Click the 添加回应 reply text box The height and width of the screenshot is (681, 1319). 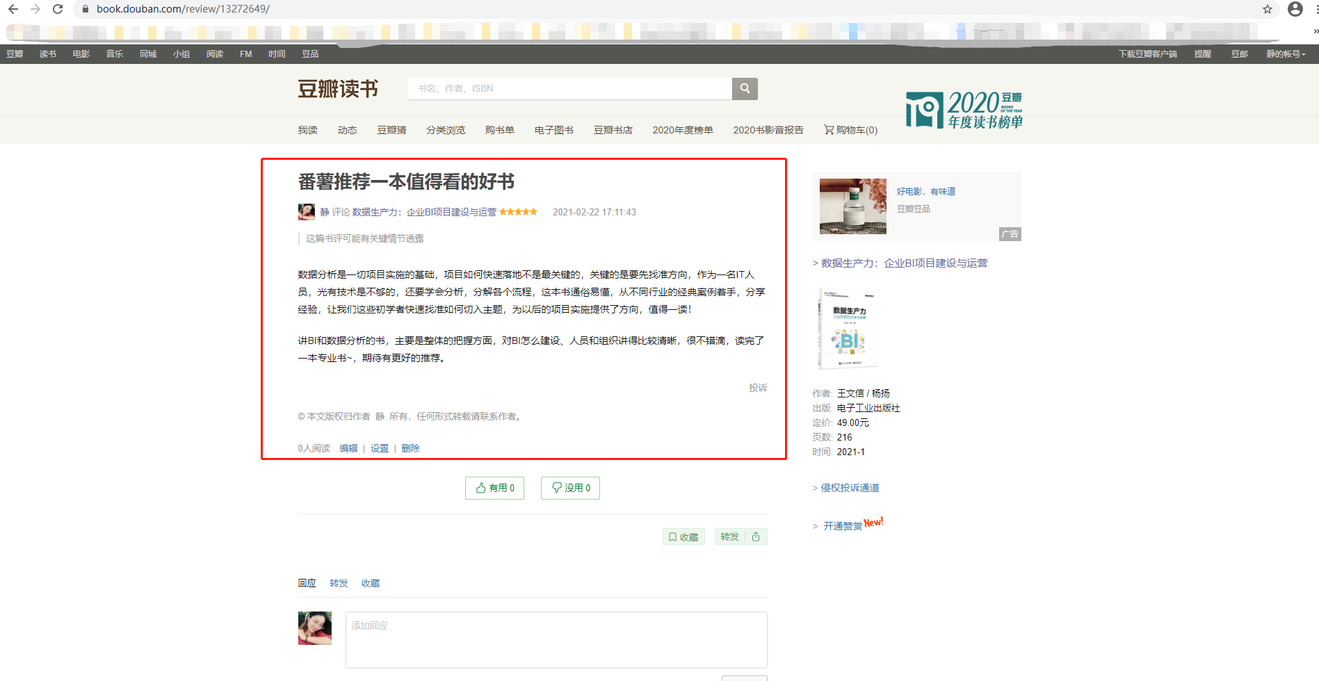(x=556, y=640)
